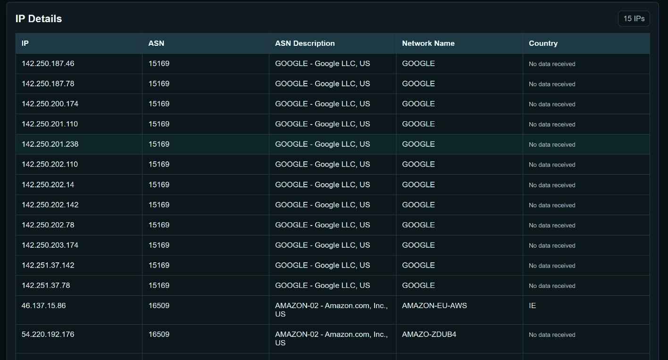
Task: Click No data received in 54.220.192.176 row
Action: (552, 335)
